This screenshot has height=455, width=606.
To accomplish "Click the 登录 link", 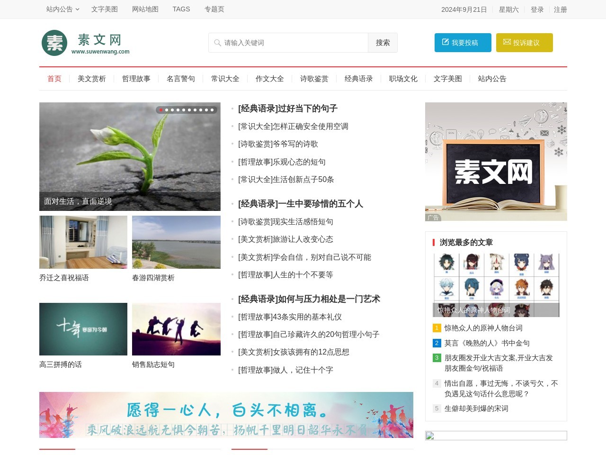I will (x=537, y=9).
